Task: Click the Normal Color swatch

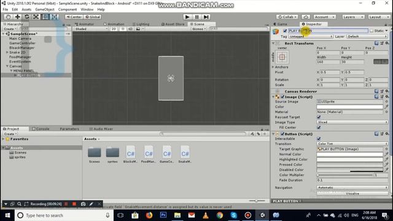Action: coord(350,154)
